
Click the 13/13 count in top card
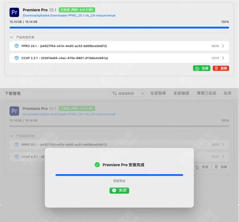pyautogui.click(x=215, y=58)
